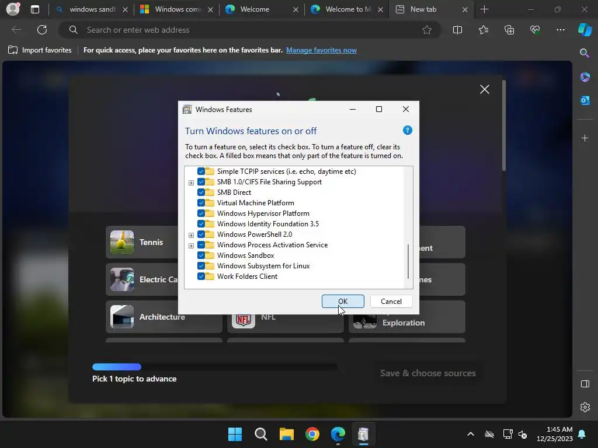The height and width of the screenshot is (448, 598).
Task: Open Manage favorites now link
Action: [321, 50]
